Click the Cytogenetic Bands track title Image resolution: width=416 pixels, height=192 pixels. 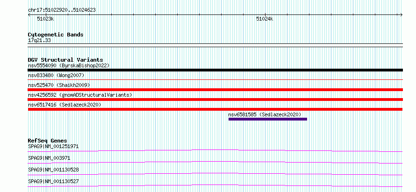pyautogui.click(x=56, y=35)
